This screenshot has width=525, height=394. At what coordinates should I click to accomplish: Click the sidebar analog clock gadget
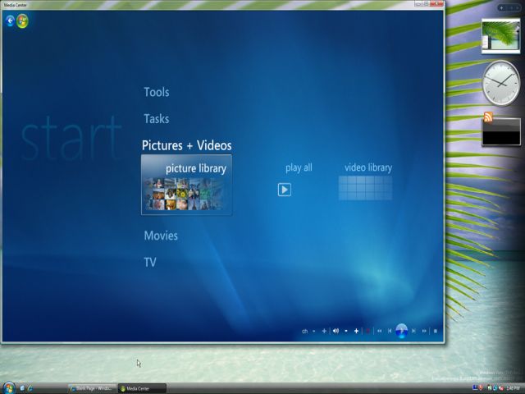pyautogui.click(x=500, y=83)
